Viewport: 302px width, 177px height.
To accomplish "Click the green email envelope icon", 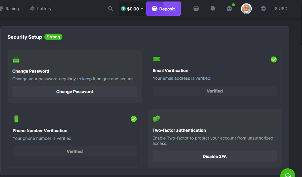I will [x=156, y=59].
